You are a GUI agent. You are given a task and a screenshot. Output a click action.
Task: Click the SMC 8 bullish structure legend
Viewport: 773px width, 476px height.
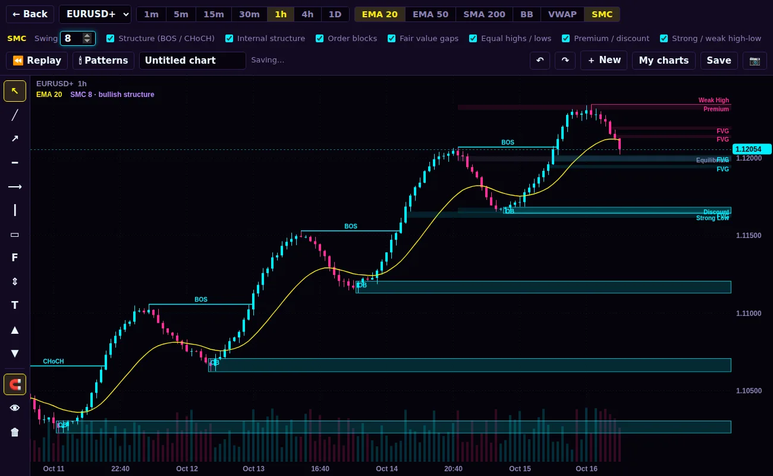[x=112, y=95]
